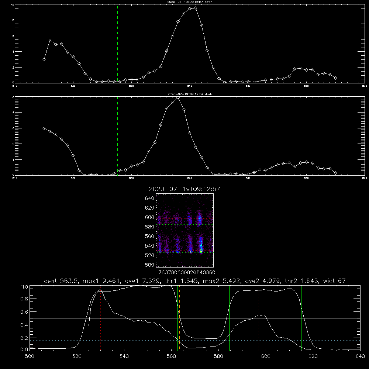Click the peak diamond marker in dawn plot

pos(196,8)
